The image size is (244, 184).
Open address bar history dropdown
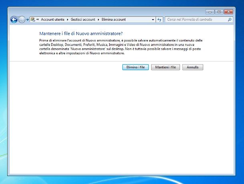[x=153, y=20]
